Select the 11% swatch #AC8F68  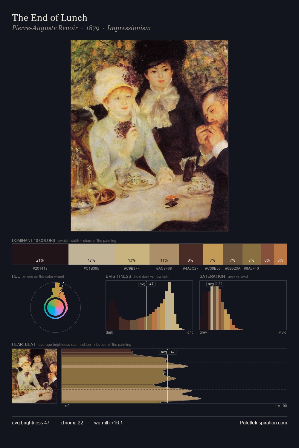(x=164, y=254)
